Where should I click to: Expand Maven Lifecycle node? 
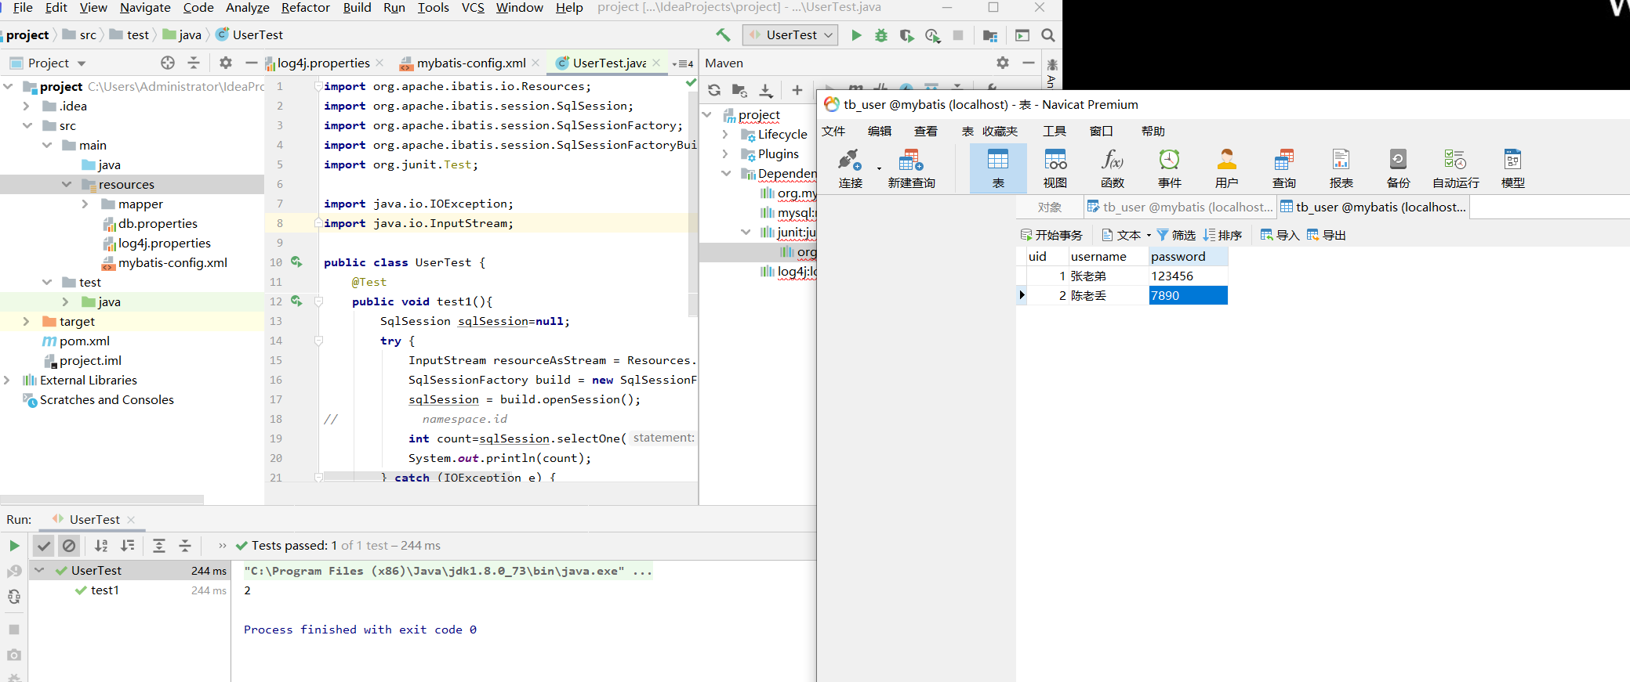[725, 135]
